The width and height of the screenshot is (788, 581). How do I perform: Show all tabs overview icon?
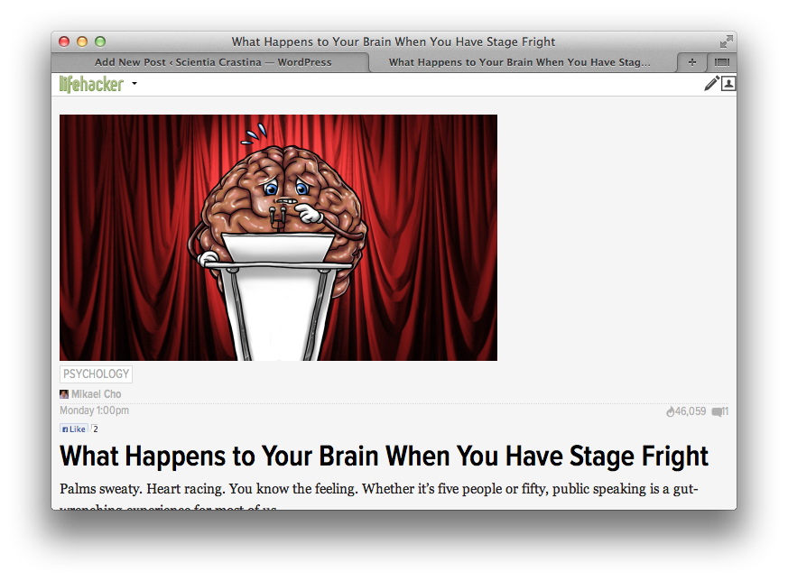click(722, 62)
